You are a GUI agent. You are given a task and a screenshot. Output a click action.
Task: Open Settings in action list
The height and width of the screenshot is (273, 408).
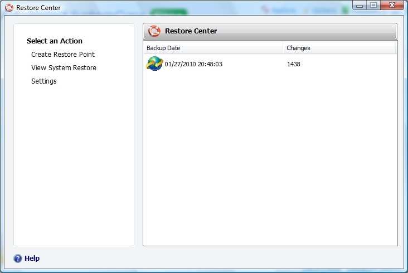click(43, 81)
